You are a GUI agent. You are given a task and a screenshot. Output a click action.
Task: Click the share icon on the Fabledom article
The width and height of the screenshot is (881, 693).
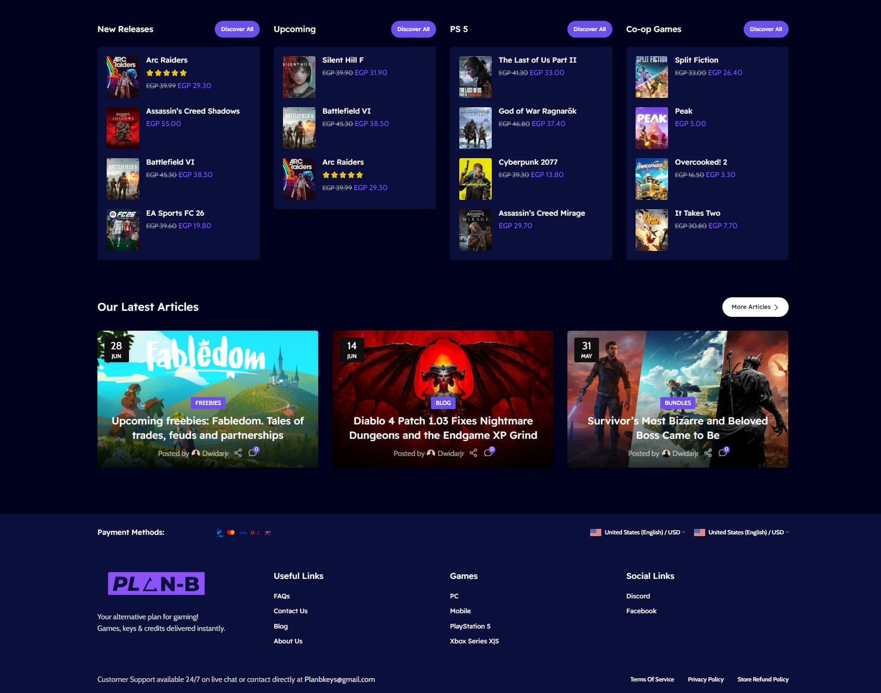(x=238, y=453)
